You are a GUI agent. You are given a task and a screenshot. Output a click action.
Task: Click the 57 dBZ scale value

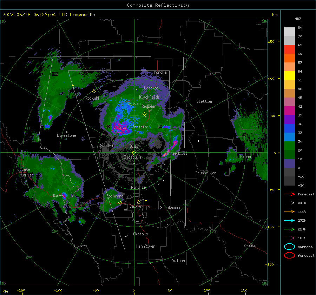point(300,63)
